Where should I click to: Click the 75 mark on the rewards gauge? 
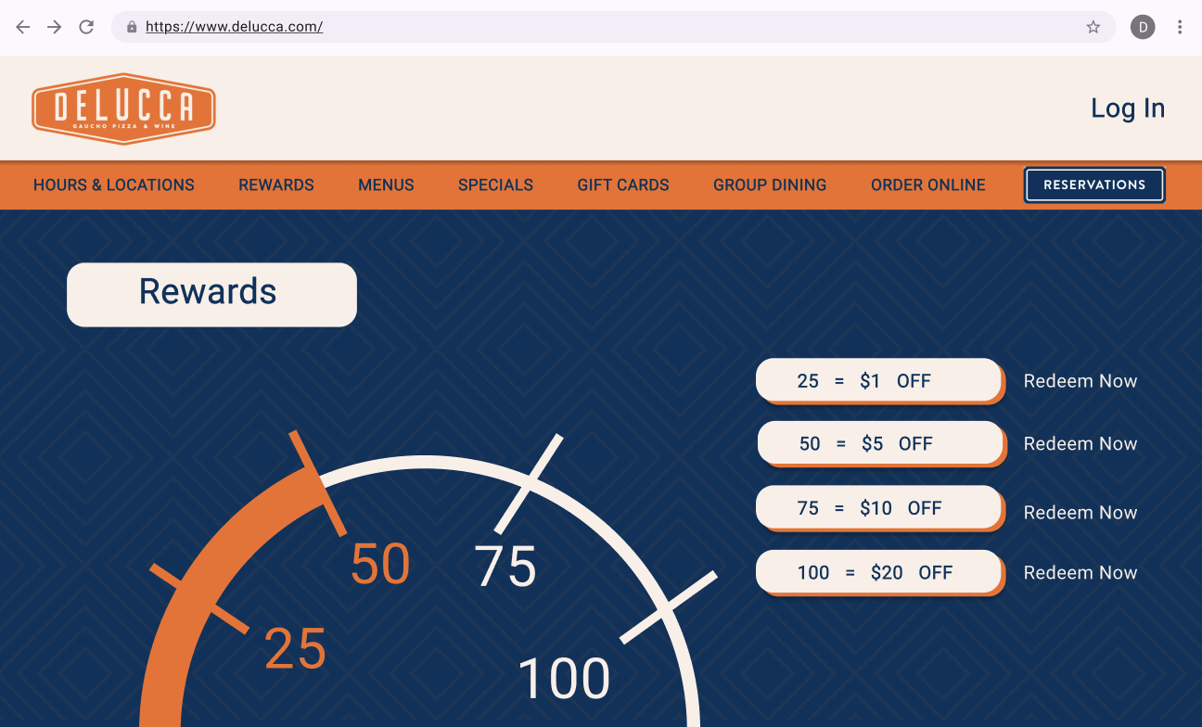(x=505, y=566)
